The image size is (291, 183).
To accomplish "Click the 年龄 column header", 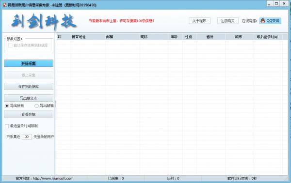I will coord(175,37).
